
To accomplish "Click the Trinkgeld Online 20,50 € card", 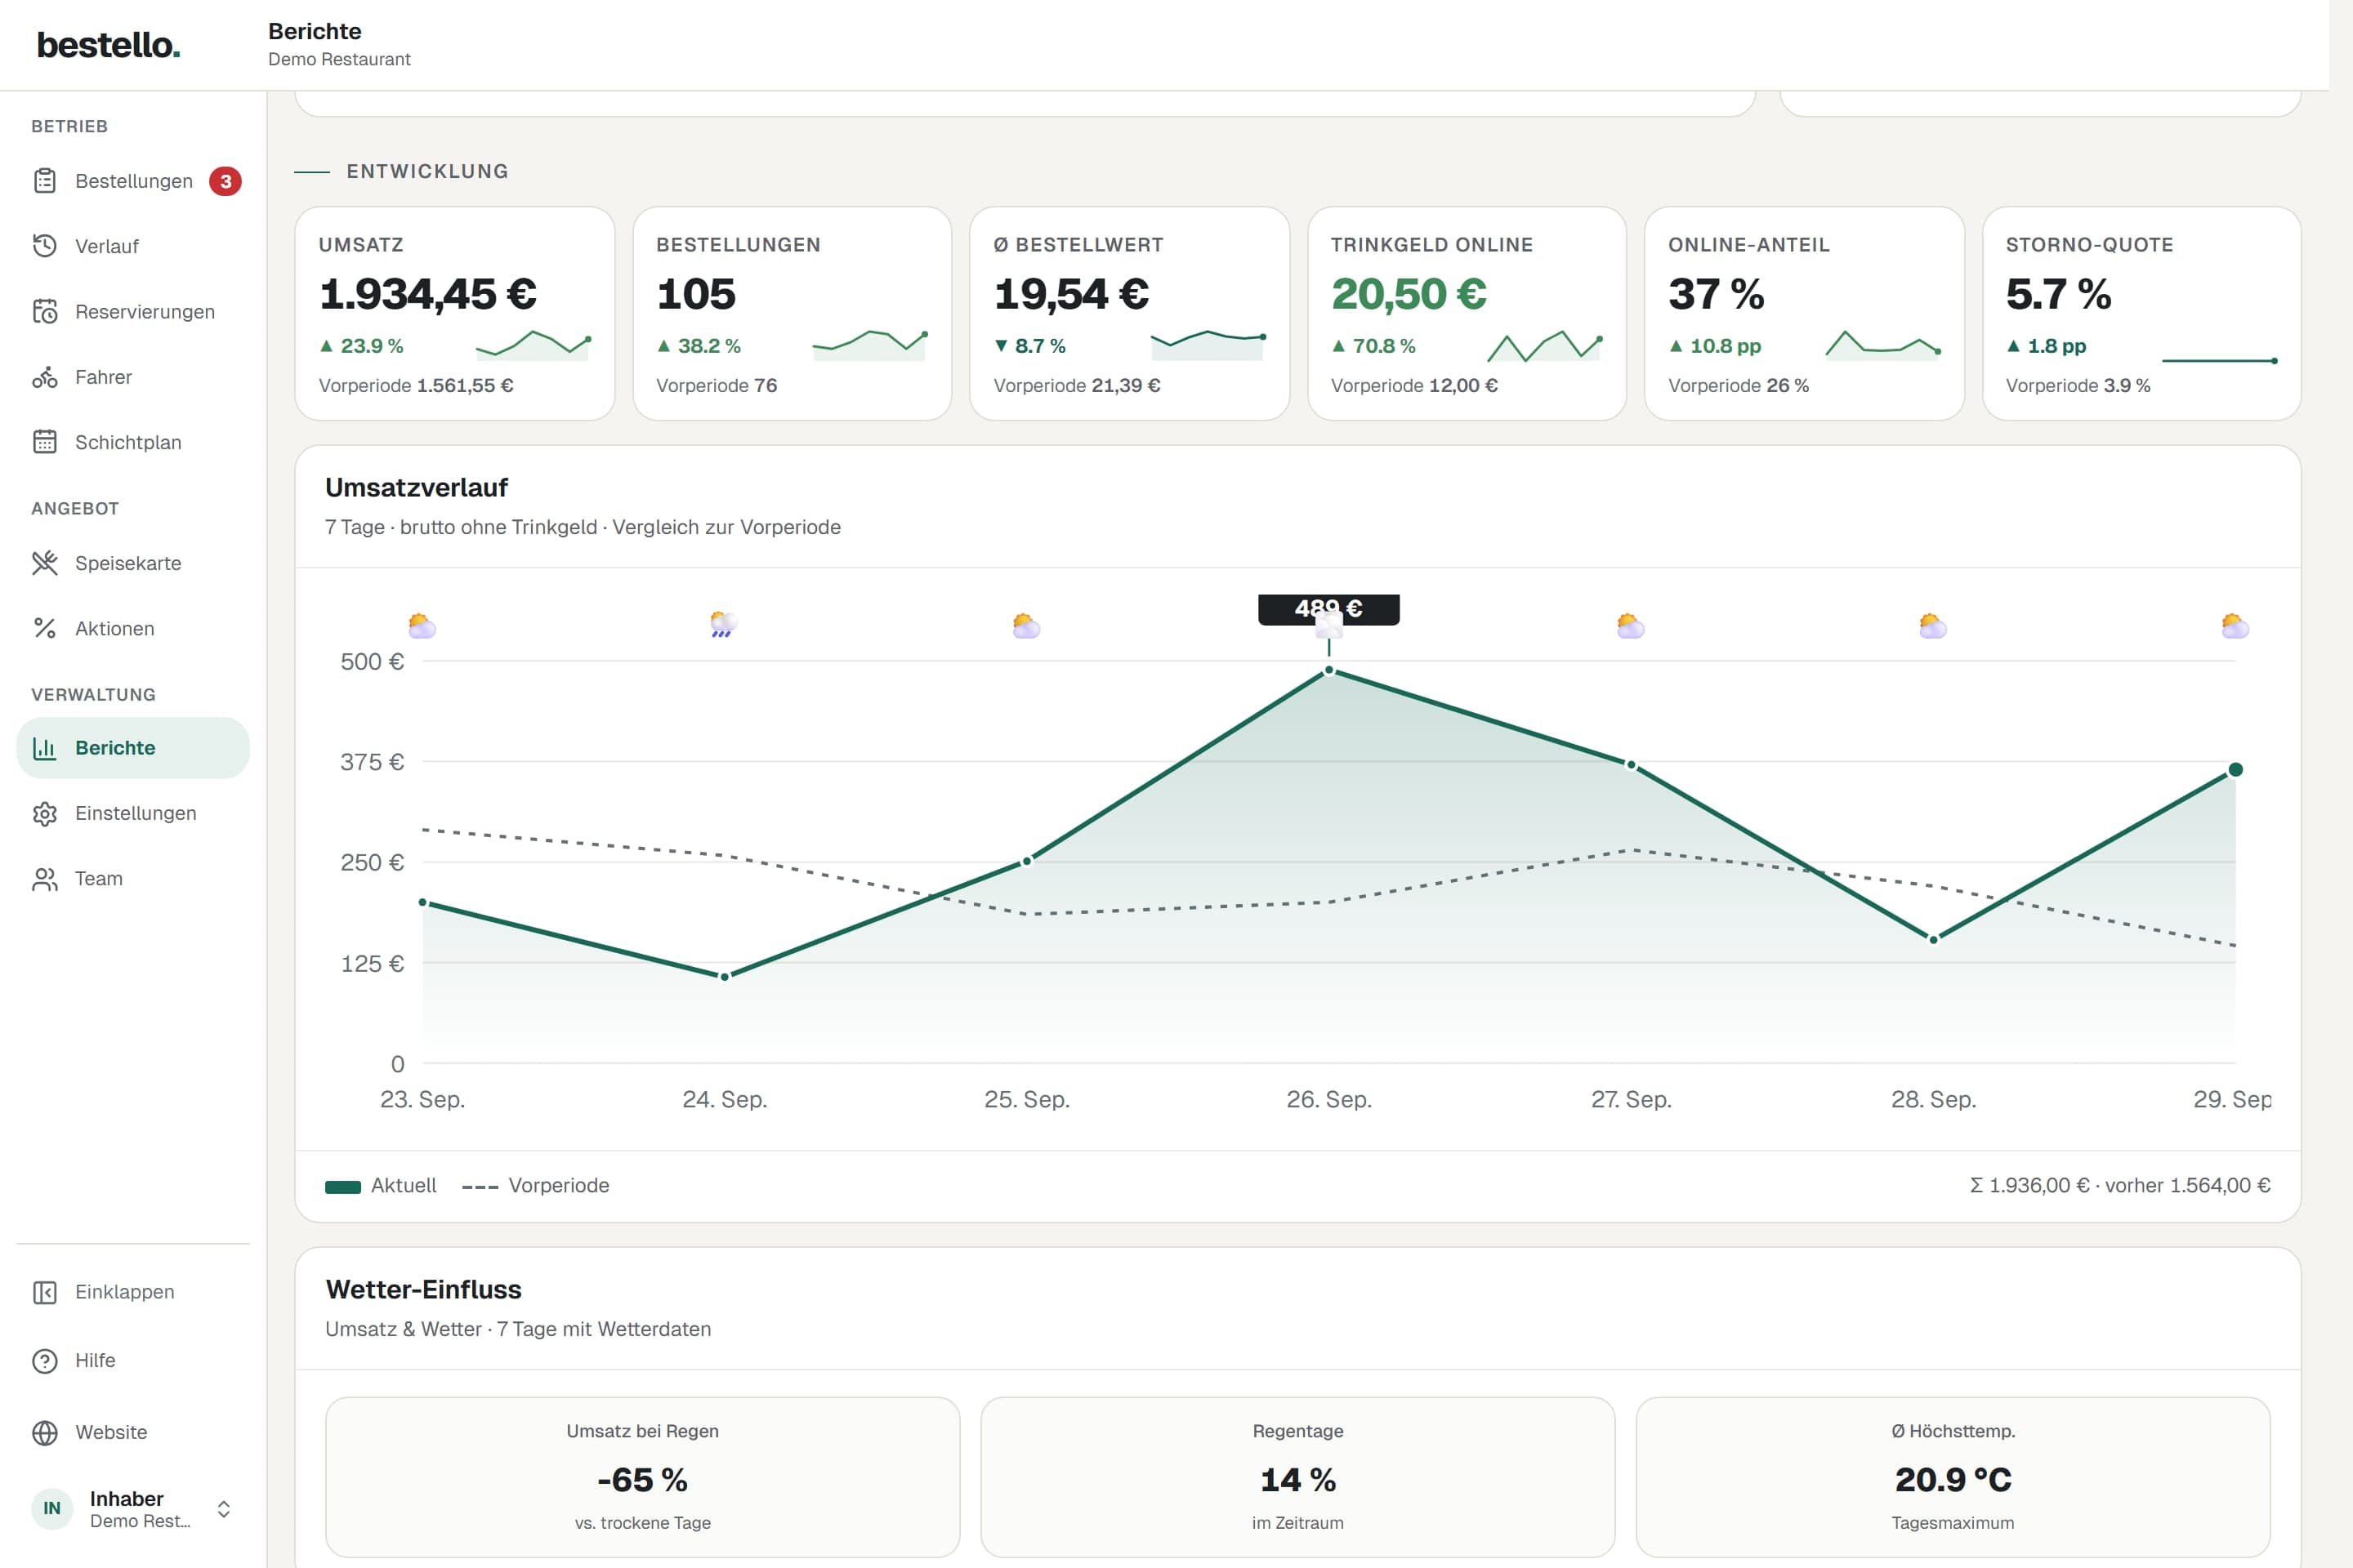I will tap(1467, 314).
